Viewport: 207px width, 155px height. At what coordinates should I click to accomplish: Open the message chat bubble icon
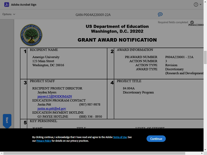[x=160, y=14]
